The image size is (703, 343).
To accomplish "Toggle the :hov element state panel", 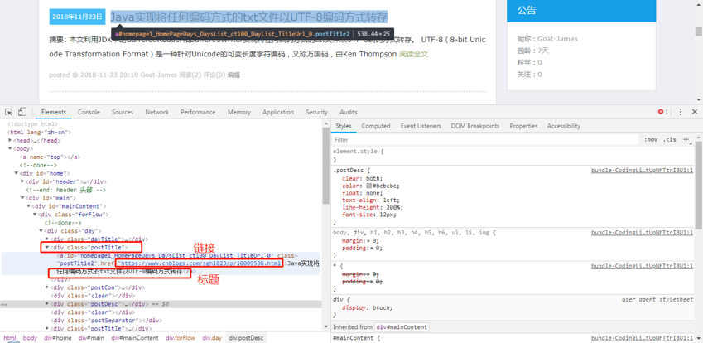I will [651, 140].
